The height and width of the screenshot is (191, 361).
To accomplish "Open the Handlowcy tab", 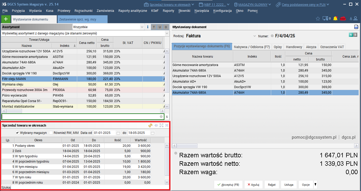I will click(x=294, y=47).
